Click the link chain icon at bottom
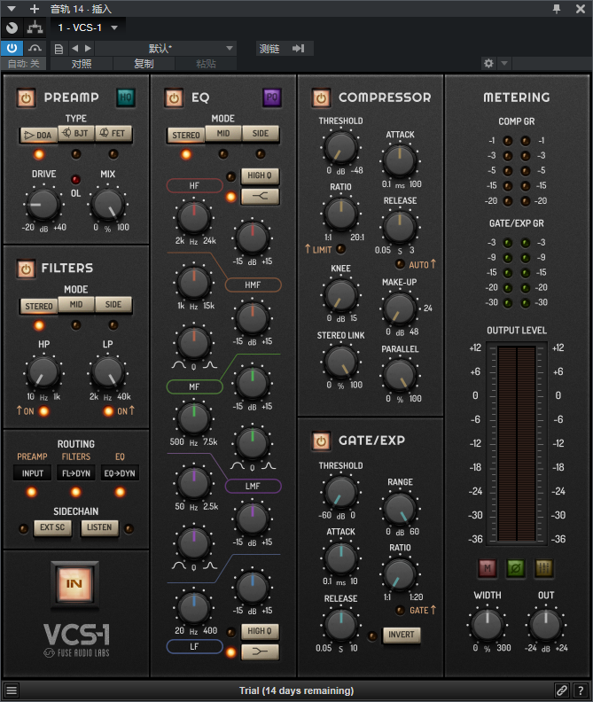 click(x=562, y=690)
